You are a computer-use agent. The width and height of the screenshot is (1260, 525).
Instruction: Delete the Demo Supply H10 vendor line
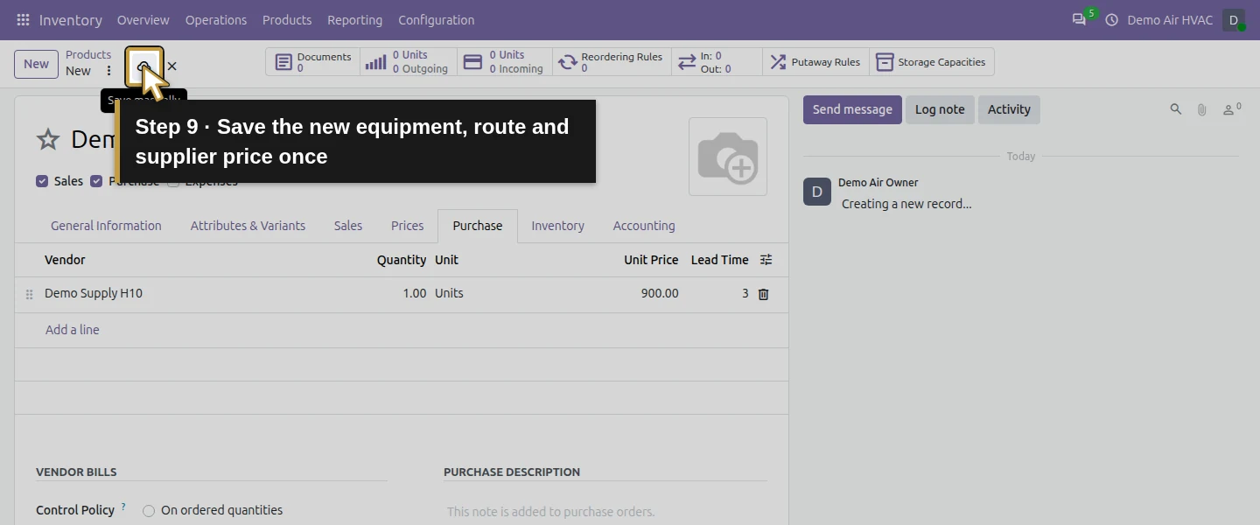pos(763,294)
